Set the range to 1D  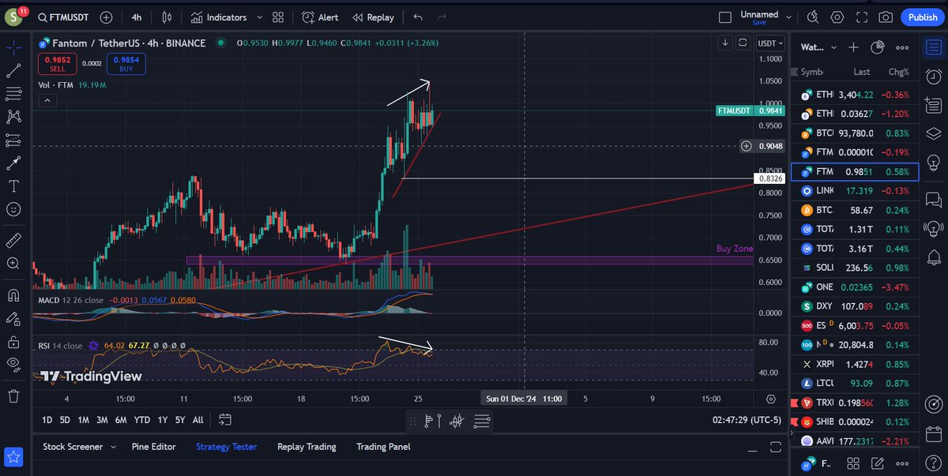(47, 420)
